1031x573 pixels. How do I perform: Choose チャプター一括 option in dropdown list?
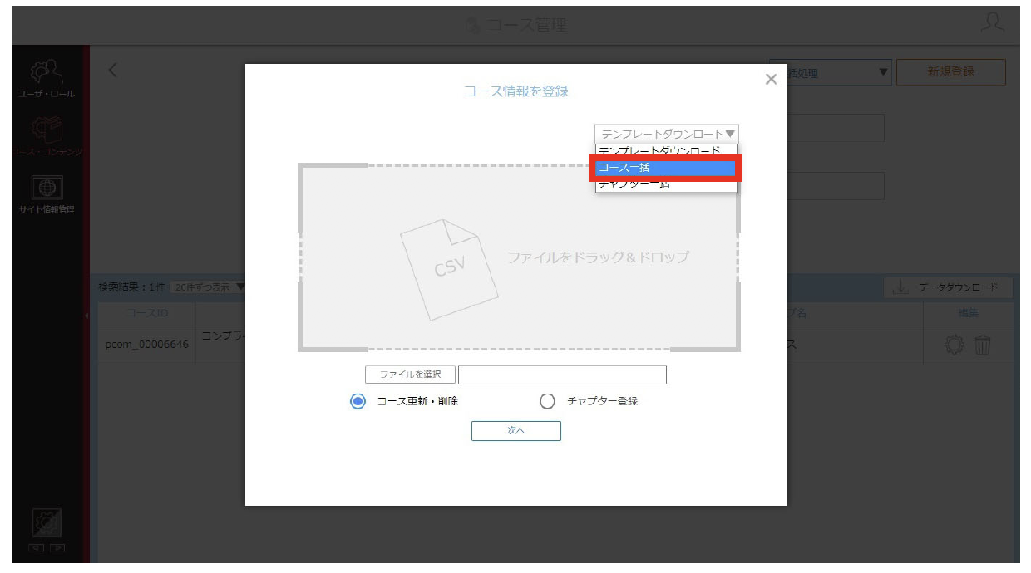(x=667, y=184)
